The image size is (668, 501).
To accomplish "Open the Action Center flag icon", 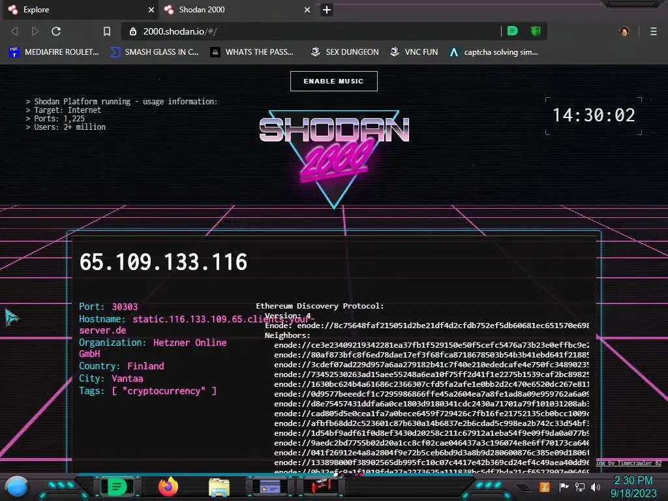I will pos(564,487).
